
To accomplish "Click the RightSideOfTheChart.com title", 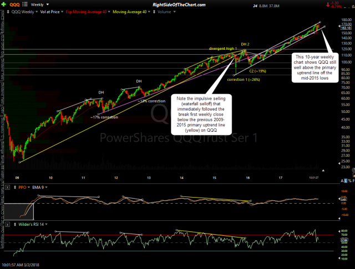I will (179, 4).
